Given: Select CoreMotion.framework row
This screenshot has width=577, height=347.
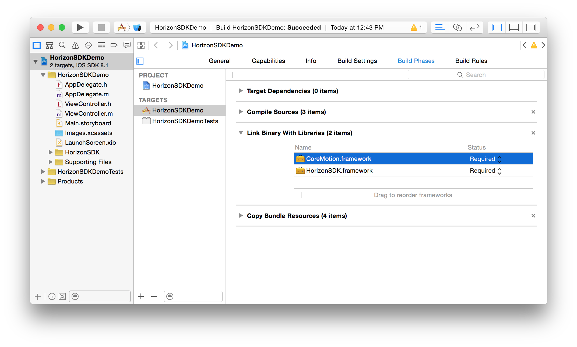Looking at the screenshot, I should [x=413, y=159].
